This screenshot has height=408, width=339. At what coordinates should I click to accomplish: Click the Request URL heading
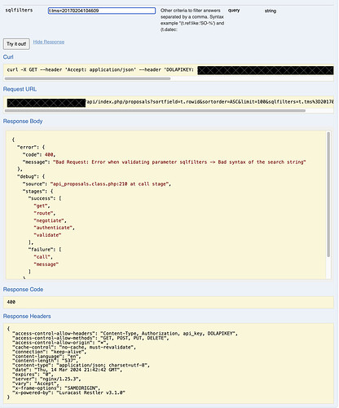click(x=20, y=89)
